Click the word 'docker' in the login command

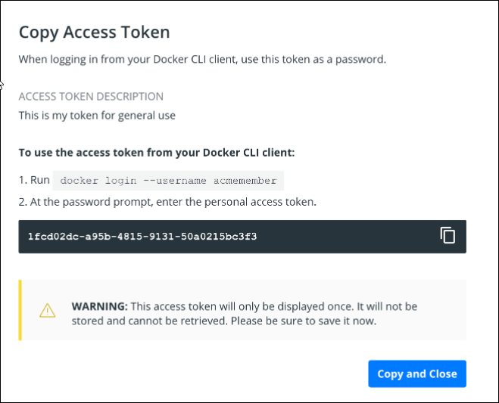point(80,181)
